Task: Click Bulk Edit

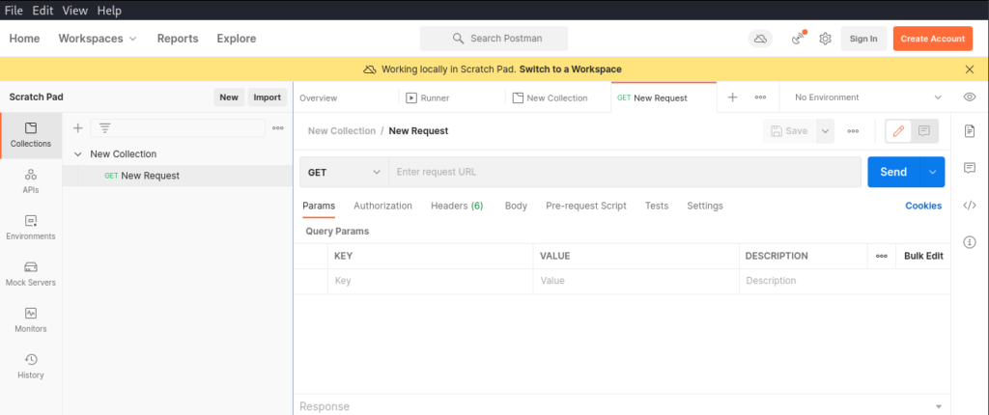Action: 923,256
